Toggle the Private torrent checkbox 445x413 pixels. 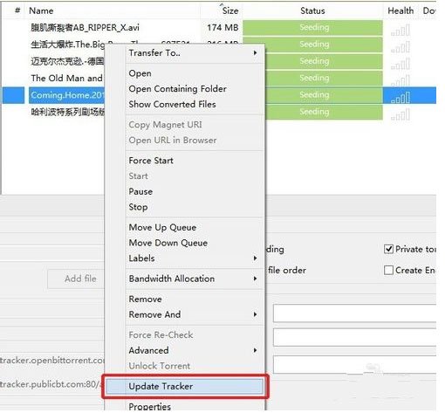tap(388, 249)
